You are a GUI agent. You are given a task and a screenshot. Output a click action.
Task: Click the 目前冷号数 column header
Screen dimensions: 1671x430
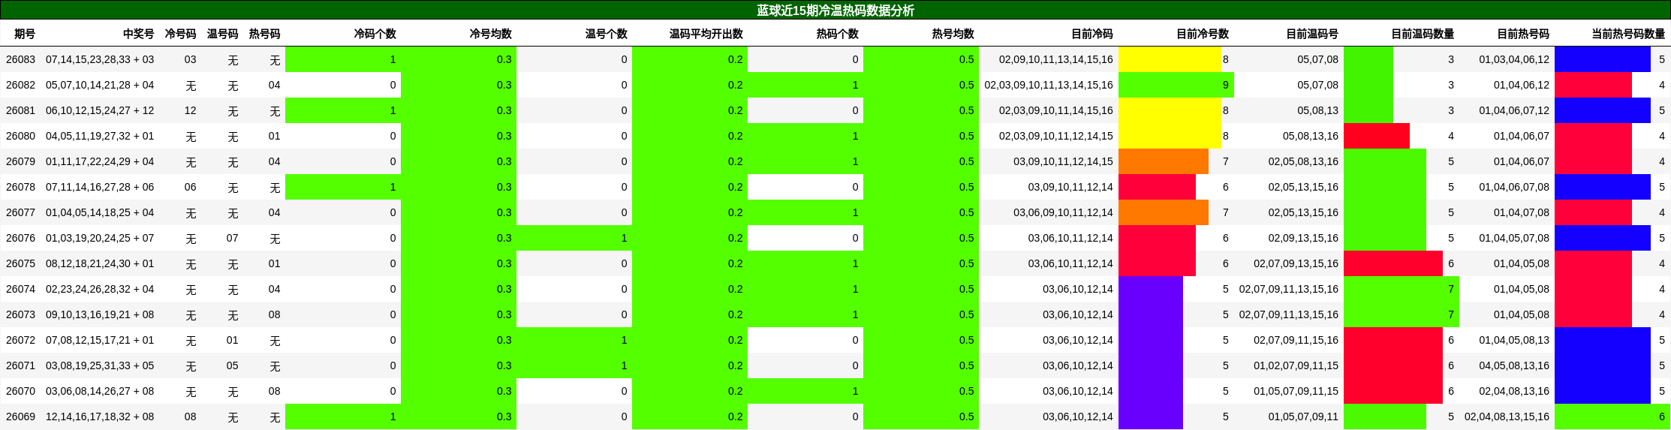1203,34
